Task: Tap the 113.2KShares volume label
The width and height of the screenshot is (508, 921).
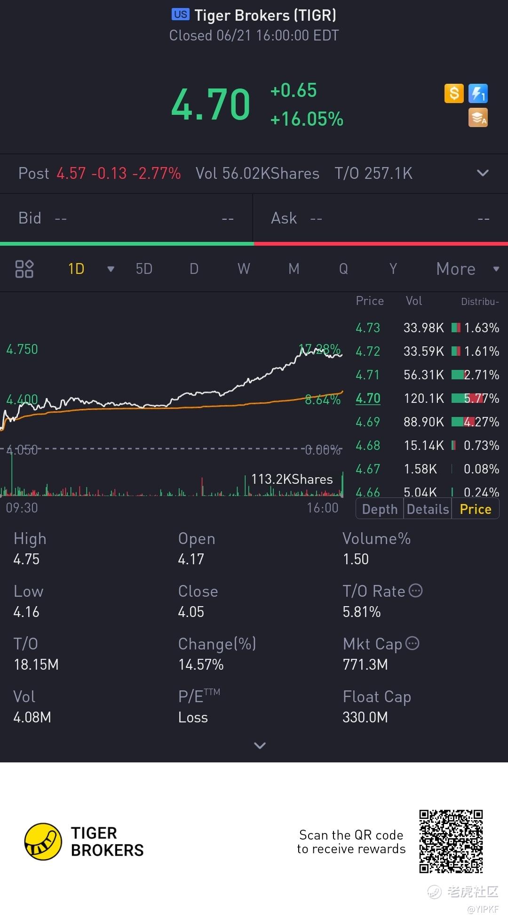Action: point(292,479)
